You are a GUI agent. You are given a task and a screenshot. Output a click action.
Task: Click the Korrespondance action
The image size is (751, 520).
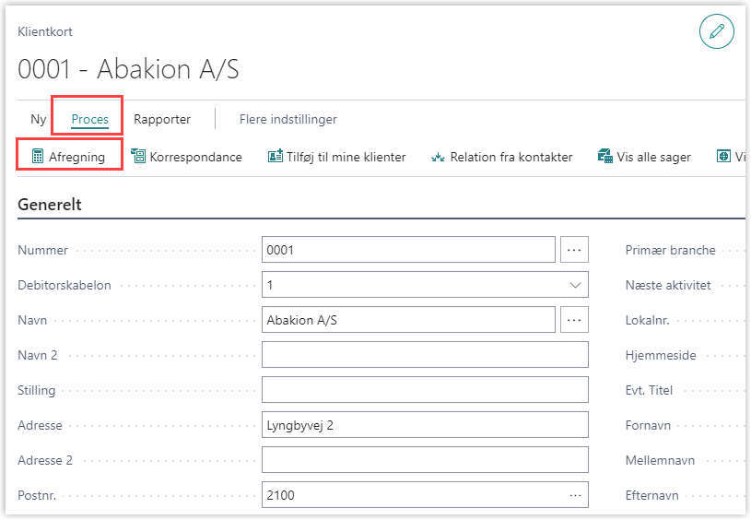tap(195, 157)
